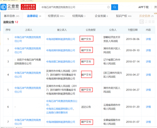Open row 4 appellant company link
Screen dimensions: 157x128
click(x=28, y=75)
